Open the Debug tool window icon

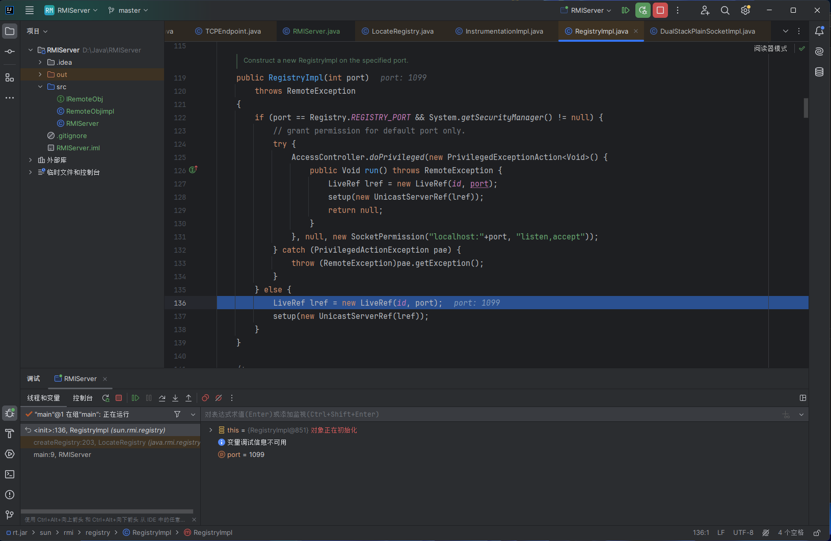(10, 413)
